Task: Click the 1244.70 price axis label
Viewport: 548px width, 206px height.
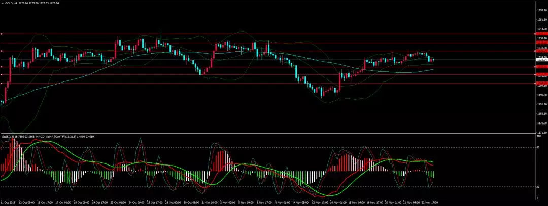Action: click(541, 29)
